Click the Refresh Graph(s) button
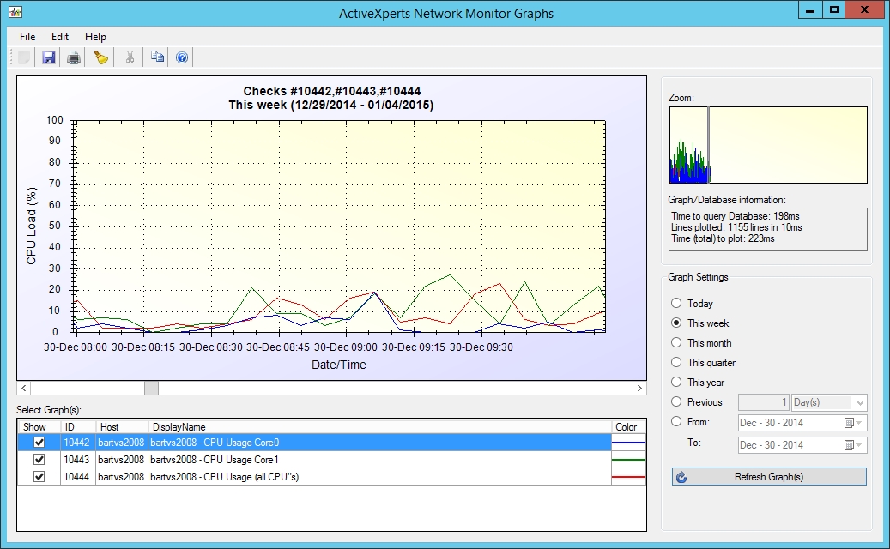Screen dimensions: 890x549 coord(769,477)
